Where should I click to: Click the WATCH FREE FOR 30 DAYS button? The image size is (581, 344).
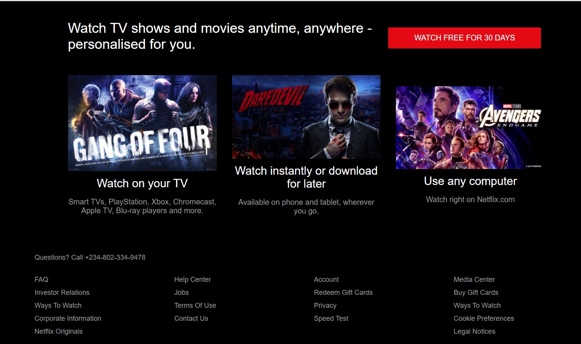tap(464, 37)
